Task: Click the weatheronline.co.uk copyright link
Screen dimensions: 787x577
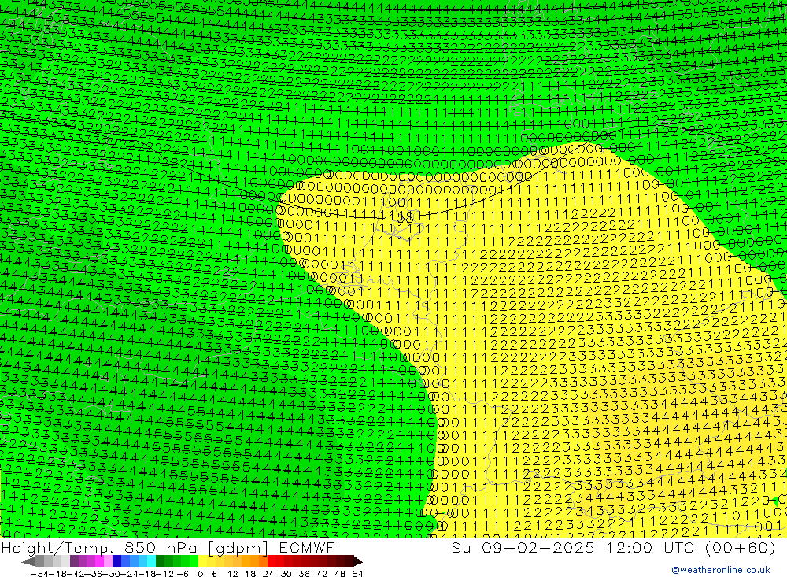Action: tap(721, 570)
